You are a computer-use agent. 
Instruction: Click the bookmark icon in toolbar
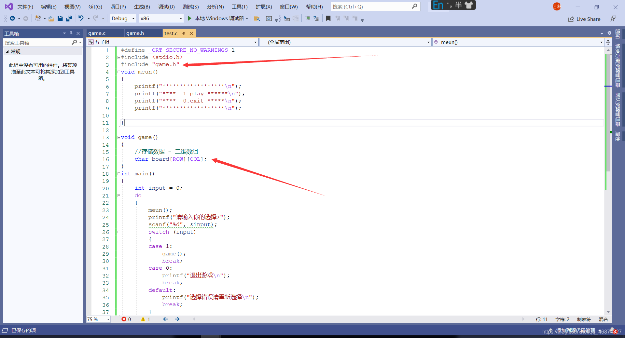click(328, 19)
